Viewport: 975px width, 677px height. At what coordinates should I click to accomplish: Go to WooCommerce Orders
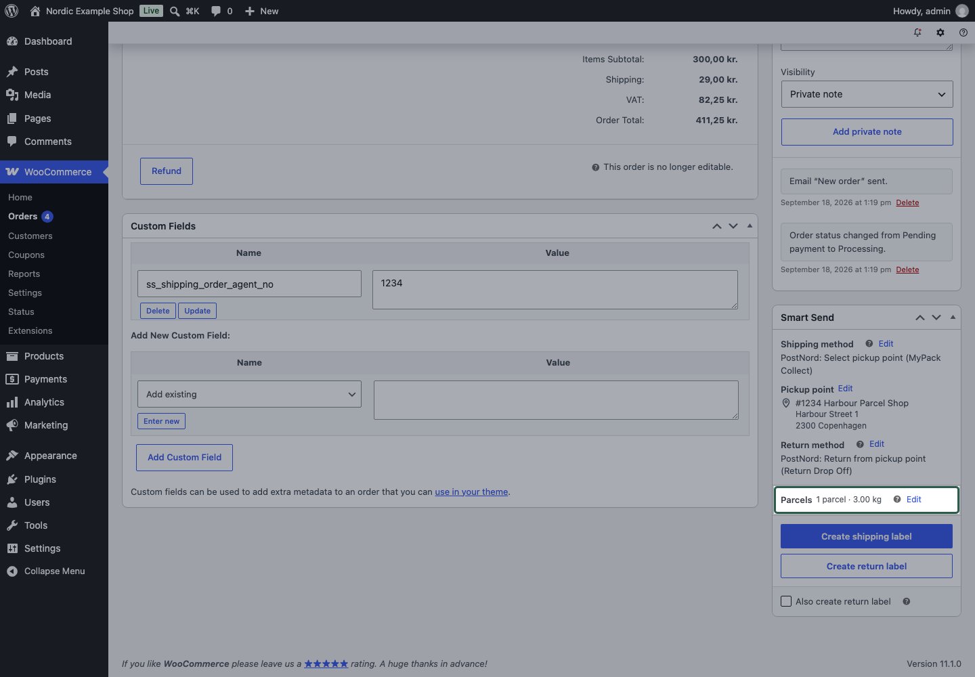pyautogui.click(x=22, y=217)
